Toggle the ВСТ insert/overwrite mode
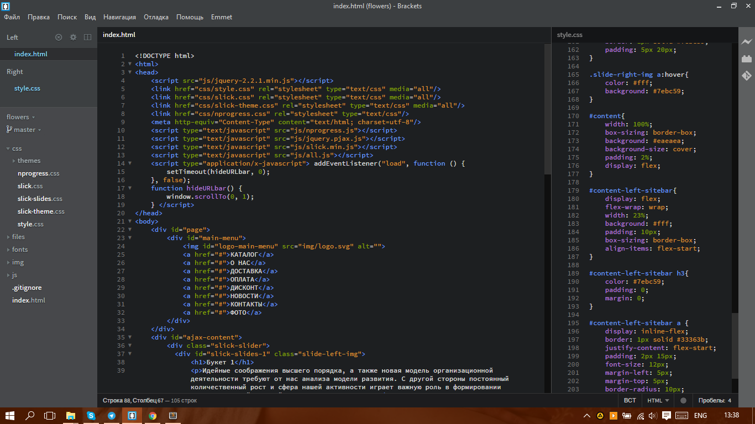Screen dimensions: 755x424 [x=630, y=400]
